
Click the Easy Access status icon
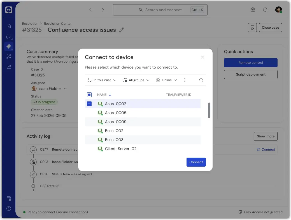coord(240,212)
